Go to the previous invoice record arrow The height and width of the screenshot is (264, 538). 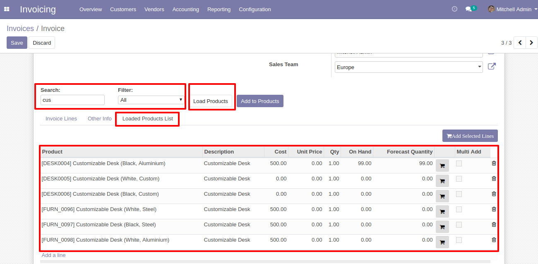520,43
